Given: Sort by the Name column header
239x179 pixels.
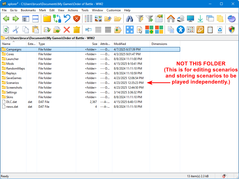Looking at the screenshot, I should 13,44.
